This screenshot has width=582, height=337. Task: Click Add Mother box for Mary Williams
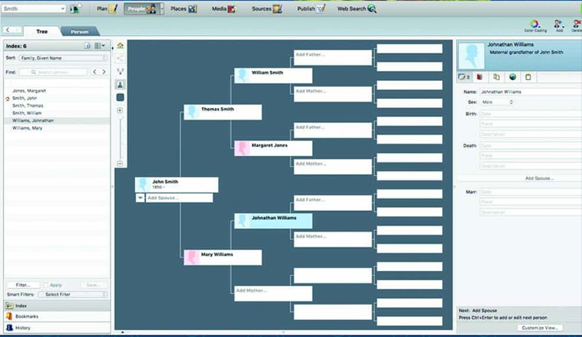[273, 294]
